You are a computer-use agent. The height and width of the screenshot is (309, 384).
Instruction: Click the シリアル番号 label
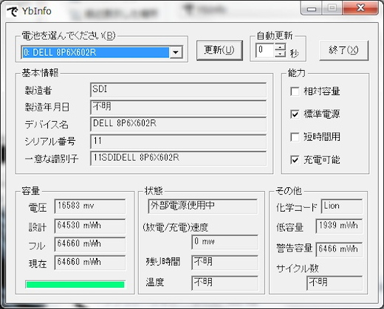coord(50,142)
